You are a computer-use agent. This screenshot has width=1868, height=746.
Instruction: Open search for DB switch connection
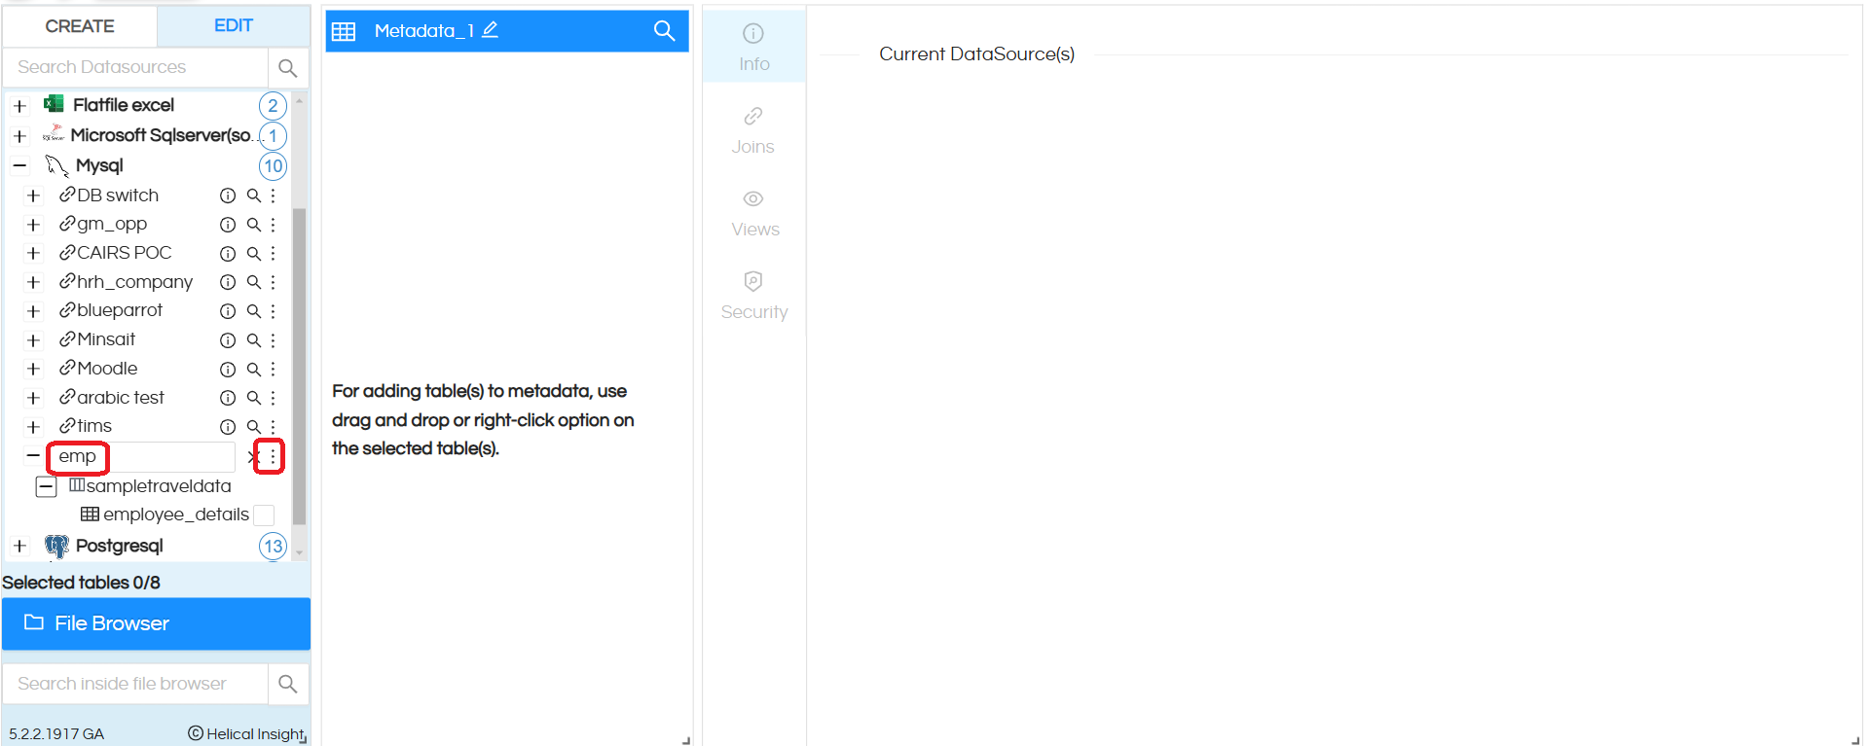pos(253,195)
